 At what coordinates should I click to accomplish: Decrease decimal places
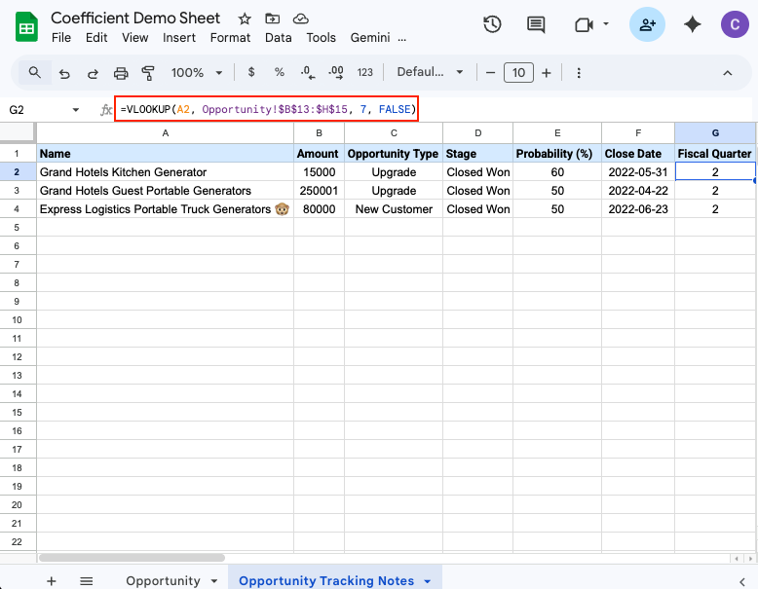tap(308, 72)
